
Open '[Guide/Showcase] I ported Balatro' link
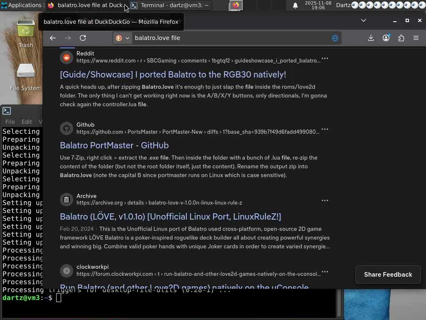click(x=173, y=75)
